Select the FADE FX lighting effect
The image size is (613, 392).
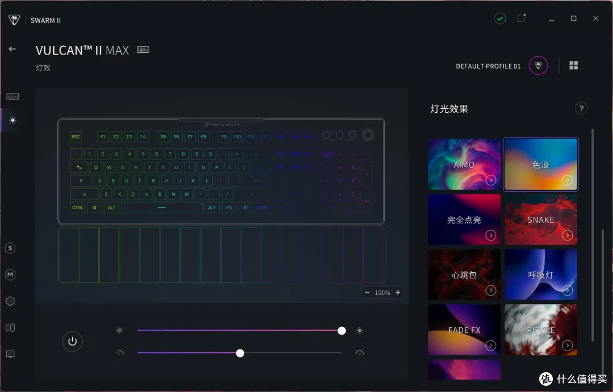(464, 330)
